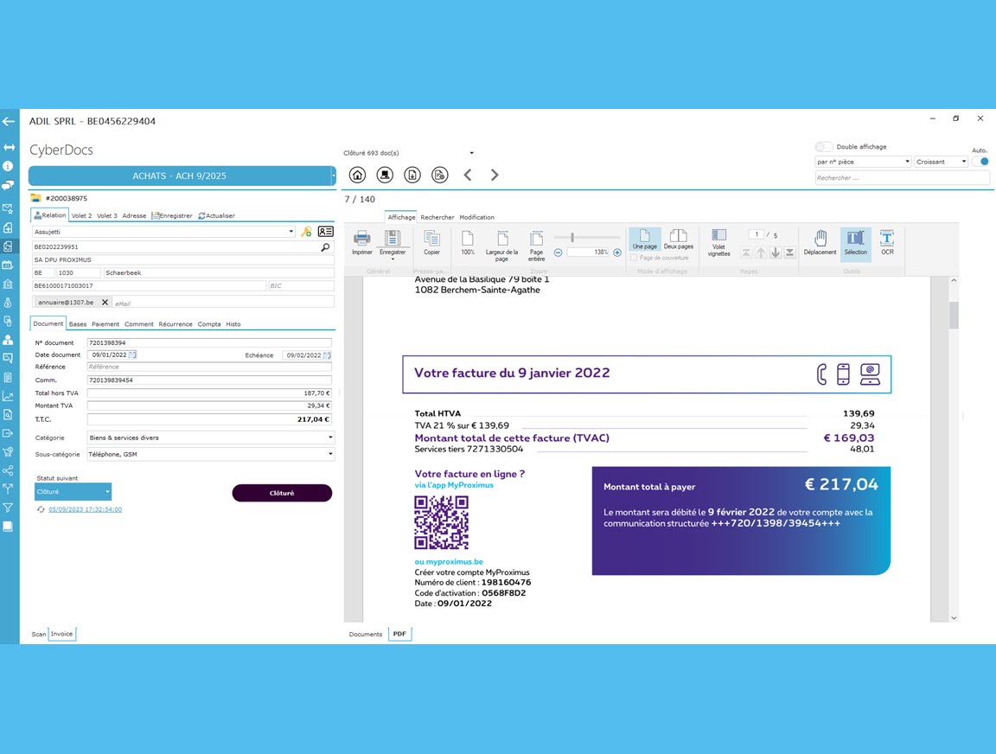Image resolution: width=996 pixels, height=754 pixels.
Task: Switch to the Compta tab
Action: (209, 324)
